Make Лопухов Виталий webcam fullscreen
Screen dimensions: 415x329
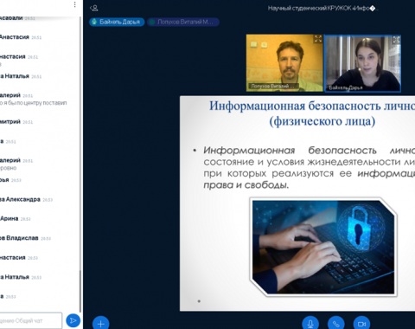coord(318,39)
